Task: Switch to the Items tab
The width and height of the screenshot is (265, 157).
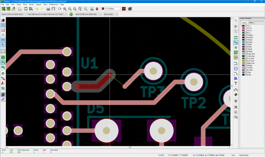Action: 251,23
